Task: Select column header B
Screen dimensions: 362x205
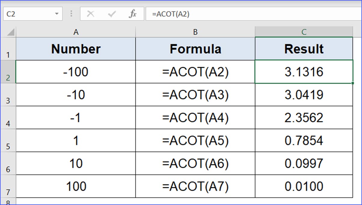Action: (195, 31)
